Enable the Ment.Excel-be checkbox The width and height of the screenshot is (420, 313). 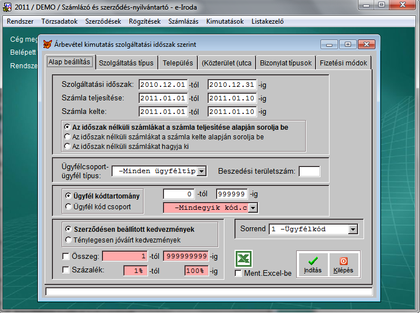pyautogui.click(x=239, y=274)
